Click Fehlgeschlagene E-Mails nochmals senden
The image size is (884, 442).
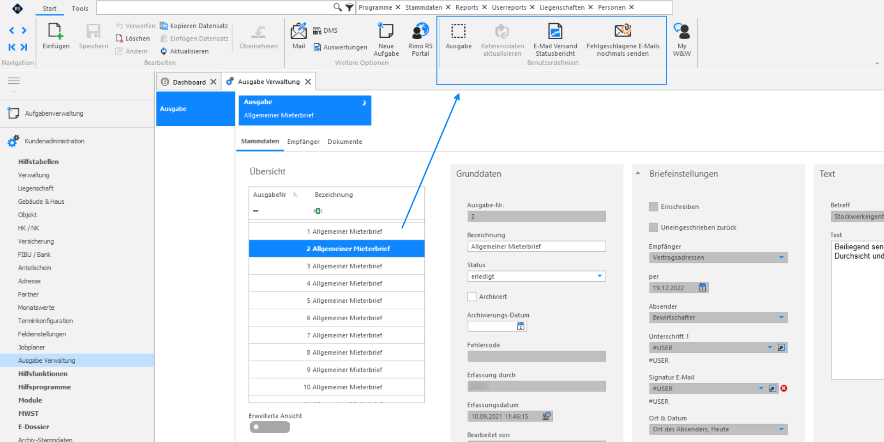623,40
